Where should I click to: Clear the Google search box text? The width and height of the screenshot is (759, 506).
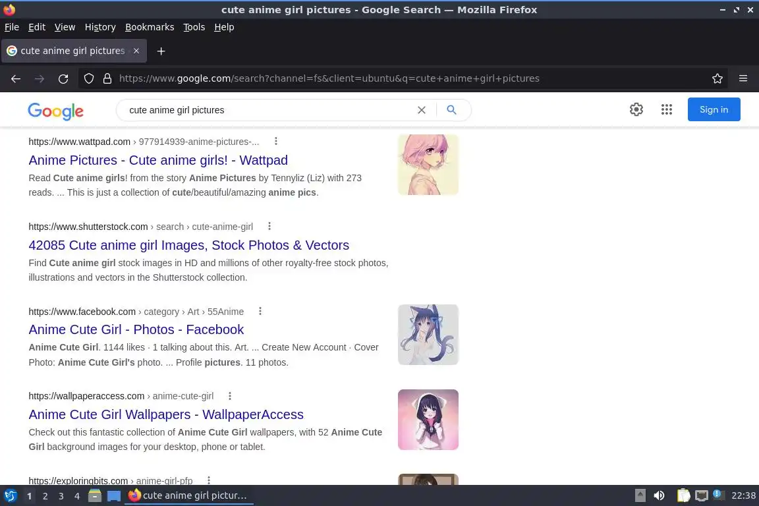tap(422, 110)
